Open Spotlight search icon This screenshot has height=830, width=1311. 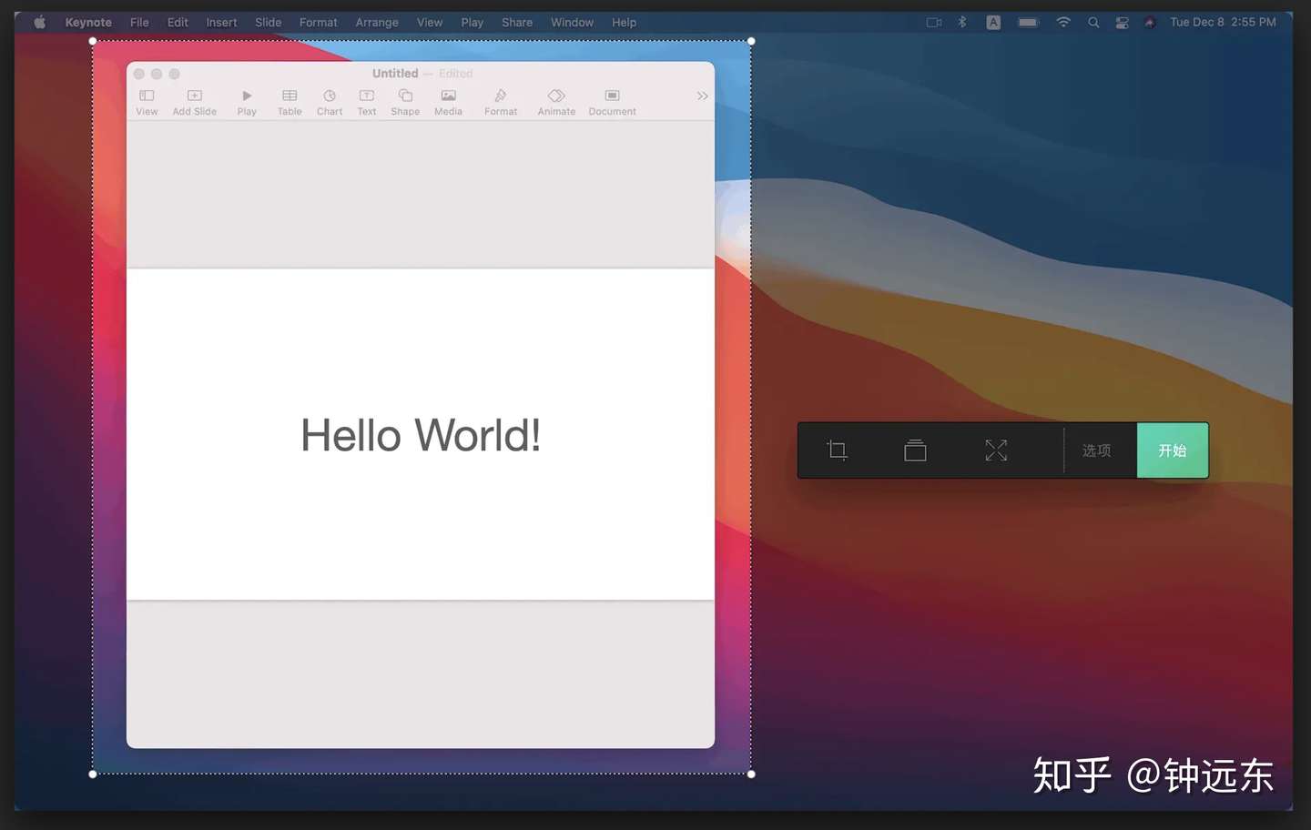point(1093,22)
